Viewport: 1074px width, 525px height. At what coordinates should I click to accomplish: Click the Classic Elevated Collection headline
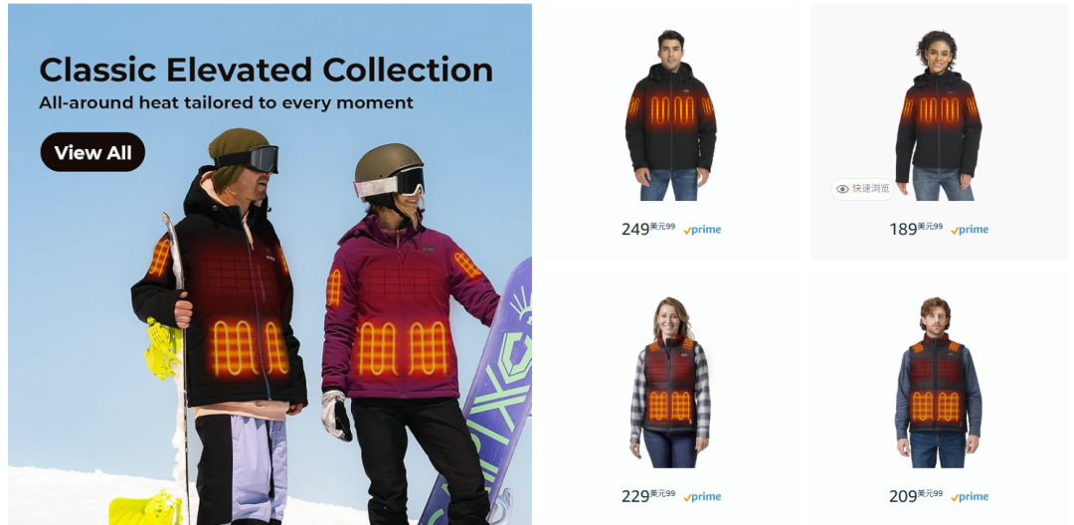click(x=266, y=70)
